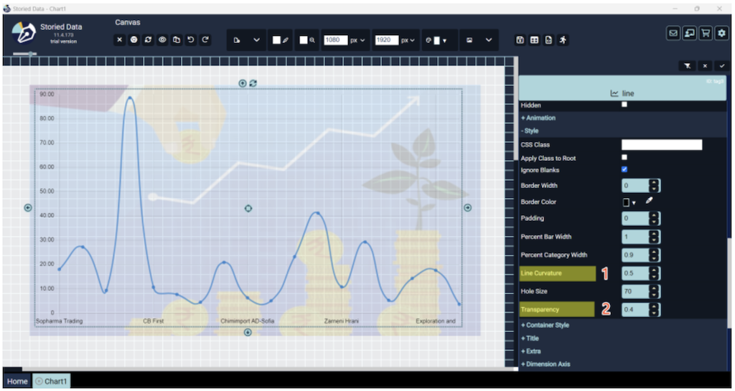Open the shopping cart icon
Viewport: 735px width, 391px height.
tap(706, 33)
